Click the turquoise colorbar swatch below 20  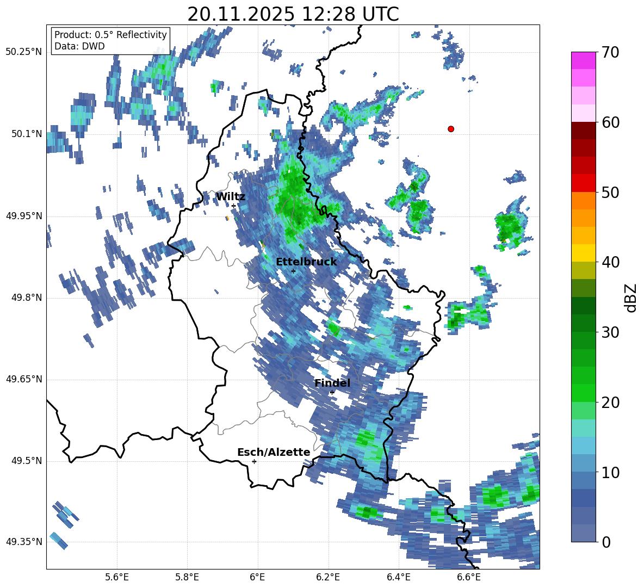pos(583,428)
